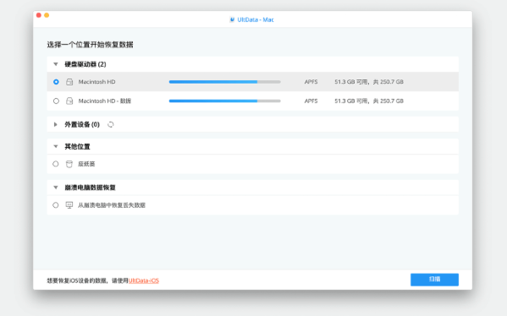This screenshot has width=507, height=316.
Task: Open the UltData-iOS link
Action: (x=144, y=281)
